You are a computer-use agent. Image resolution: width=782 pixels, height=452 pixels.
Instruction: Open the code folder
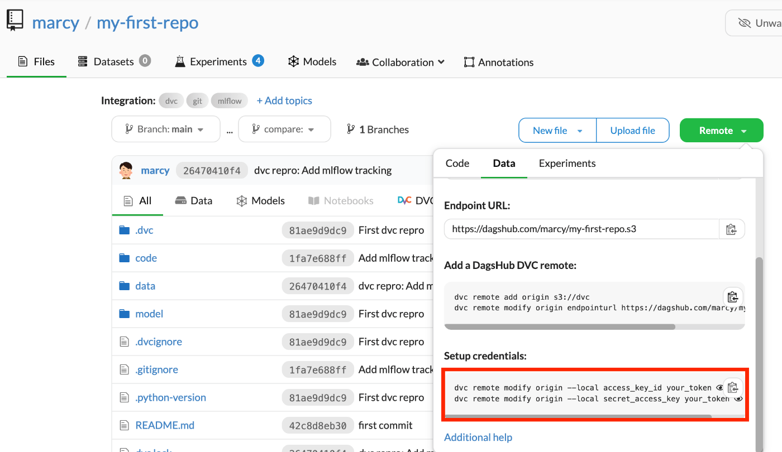(x=146, y=258)
